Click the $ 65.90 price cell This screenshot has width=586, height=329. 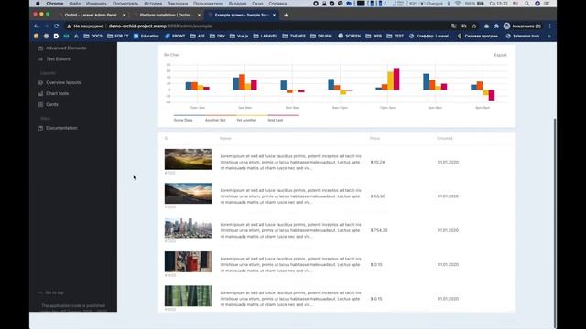point(378,196)
